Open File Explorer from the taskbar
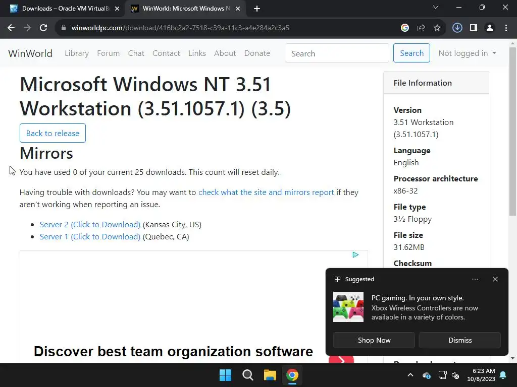This screenshot has width=517, height=387. 270,375
